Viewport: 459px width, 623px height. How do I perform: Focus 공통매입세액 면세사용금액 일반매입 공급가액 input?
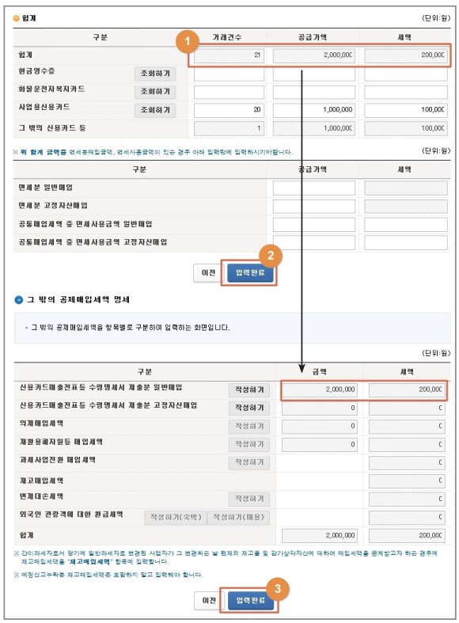314,225
